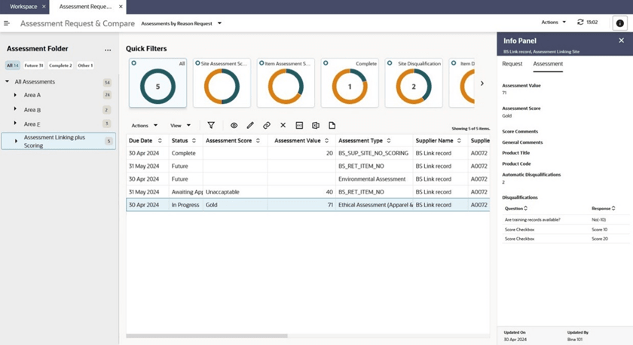Expand the Area B folder
Viewport: 633px width, 345px height.
(15, 109)
